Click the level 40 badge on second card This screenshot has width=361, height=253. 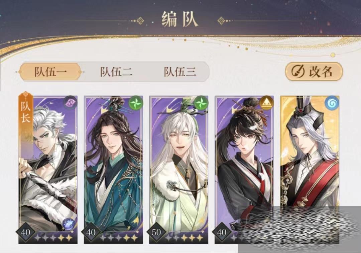(91, 232)
